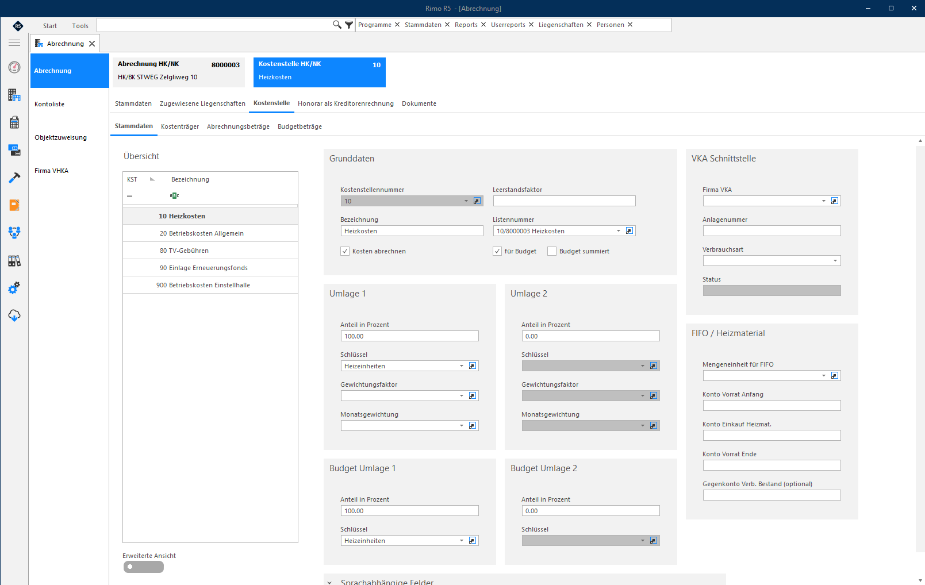
Task: Switch to the Zugewiesene Liegenschaften tab
Action: [x=202, y=103]
